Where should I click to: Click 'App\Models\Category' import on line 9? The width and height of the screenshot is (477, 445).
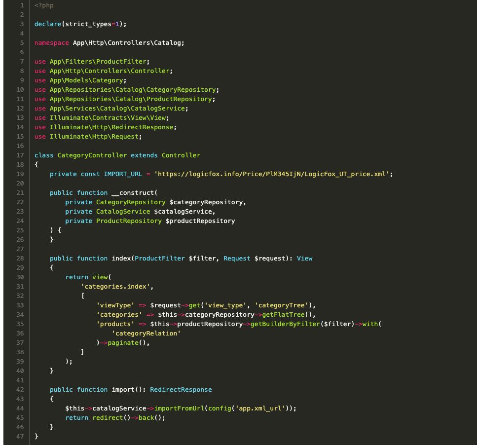(86, 80)
